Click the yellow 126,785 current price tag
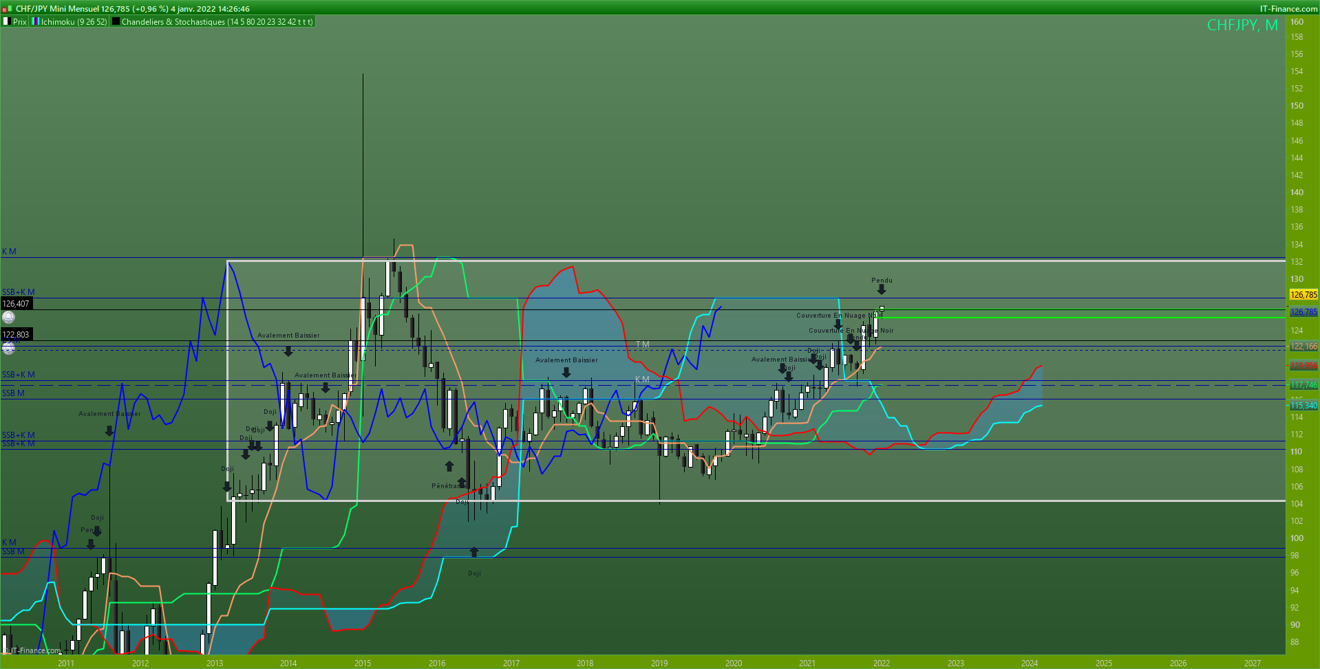Image resolution: width=1320 pixels, height=669 pixels. pyautogui.click(x=1303, y=295)
